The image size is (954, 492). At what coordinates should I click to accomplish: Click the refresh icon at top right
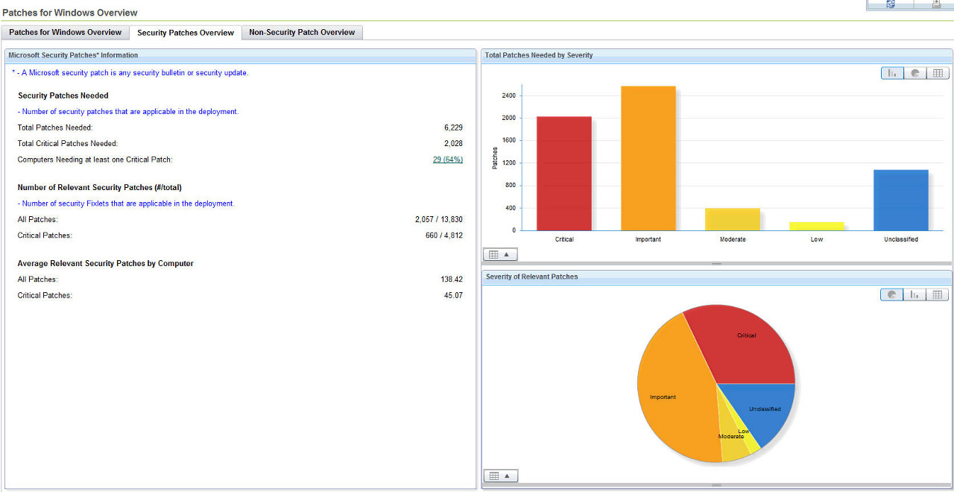click(890, 4)
